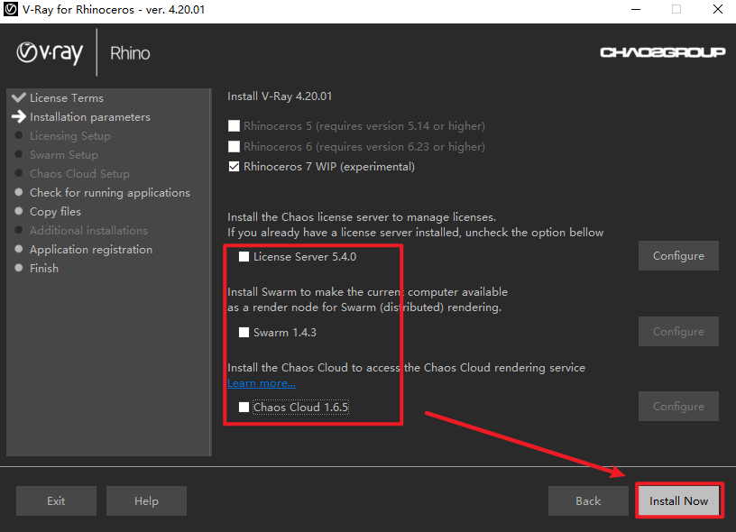Enable Swarm 1.4.3 installation

[x=243, y=332]
